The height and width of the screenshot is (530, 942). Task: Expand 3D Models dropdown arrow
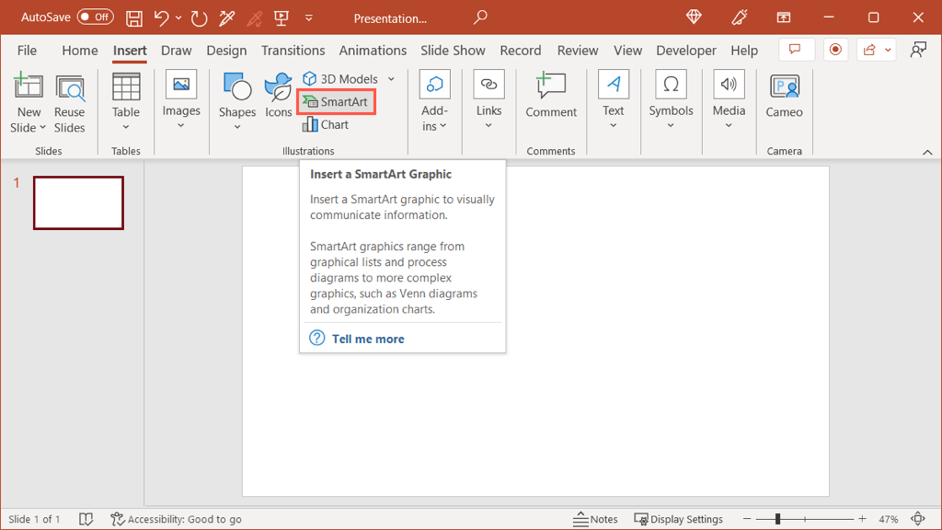tap(391, 79)
